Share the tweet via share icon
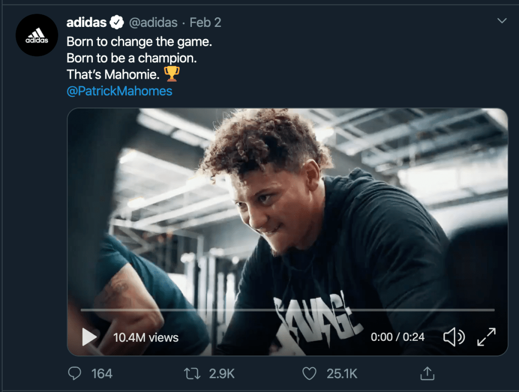The width and height of the screenshot is (519, 392). pyautogui.click(x=428, y=374)
